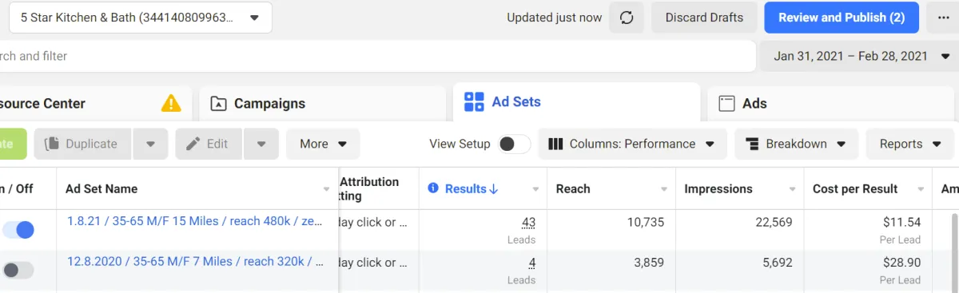This screenshot has width=959, height=293.
Task: Click the Results column info icon
Action: (x=433, y=188)
